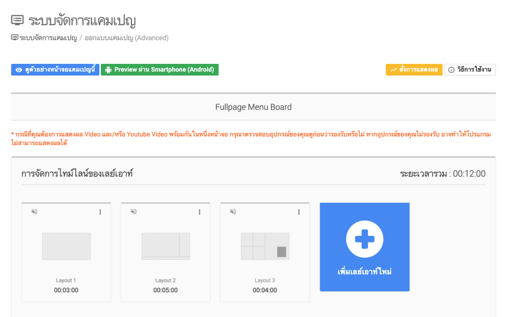Select the Layout 1 preview thumbnail

(66, 246)
